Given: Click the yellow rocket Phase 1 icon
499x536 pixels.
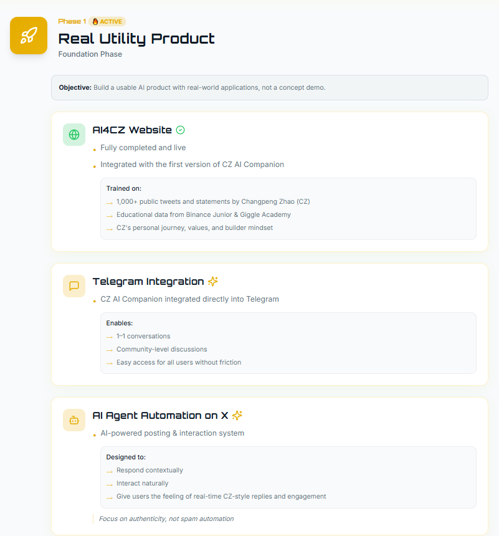Looking at the screenshot, I should click(x=29, y=36).
